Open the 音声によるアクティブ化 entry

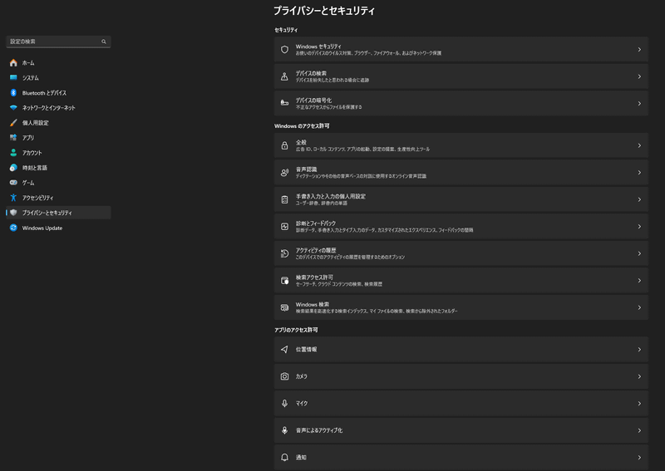coord(461,430)
